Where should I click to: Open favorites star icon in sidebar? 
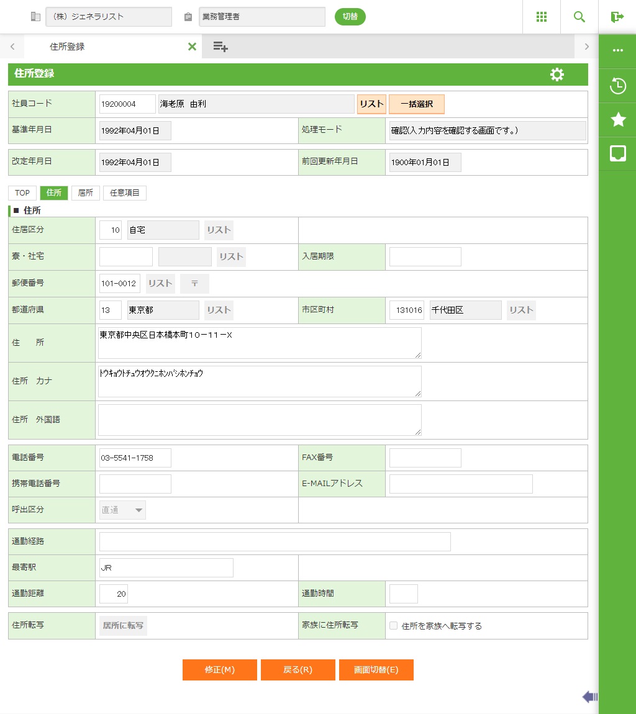[617, 120]
